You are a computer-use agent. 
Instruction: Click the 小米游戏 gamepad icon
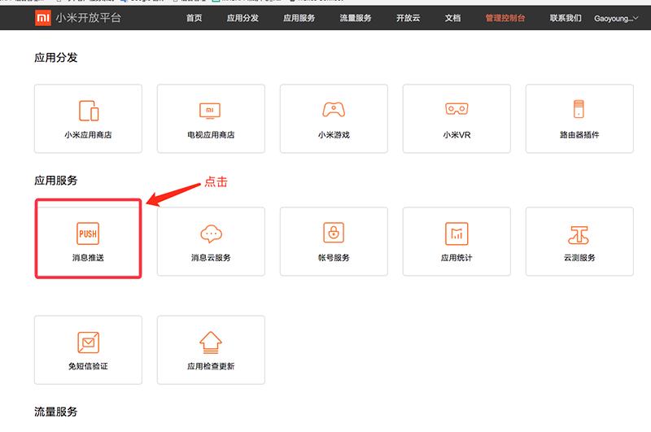click(334, 110)
